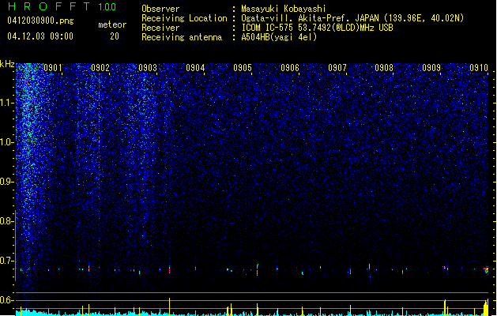Click the 0909 time marker

click(x=431, y=68)
